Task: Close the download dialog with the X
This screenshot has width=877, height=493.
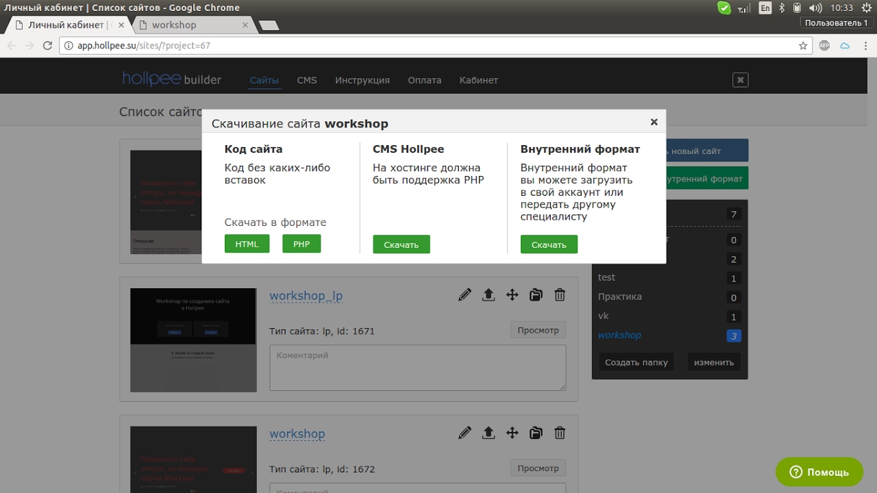Action: (x=654, y=122)
